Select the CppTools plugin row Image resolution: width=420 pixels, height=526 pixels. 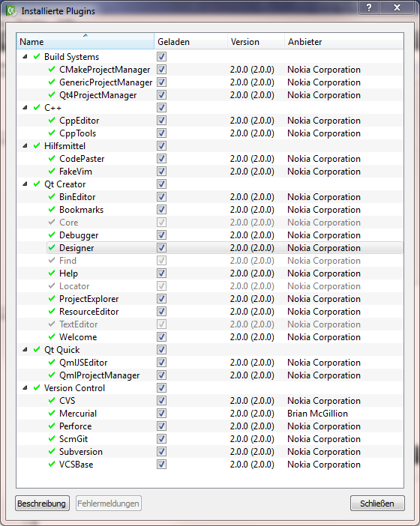tap(210, 133)
